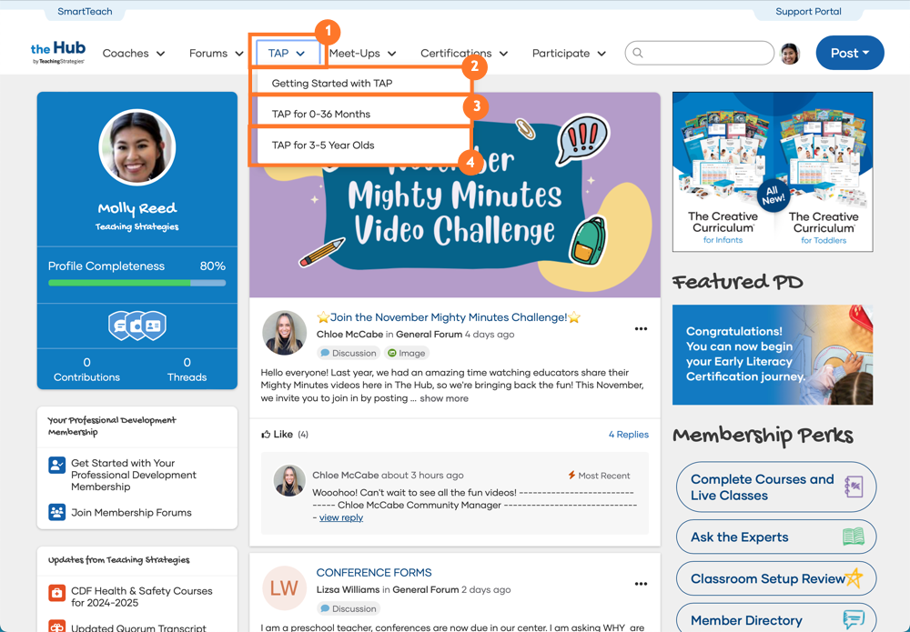Image resolution: width=910 pixels, height=632 pixels.
Task: Click the thumbs-up Like icon on first post
Action: click(x=266, y=435)
